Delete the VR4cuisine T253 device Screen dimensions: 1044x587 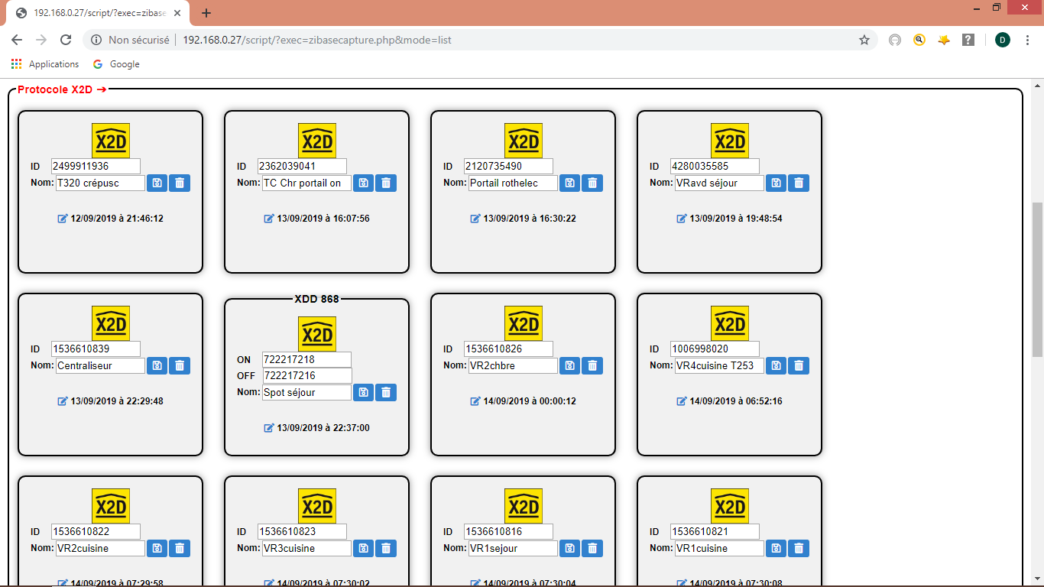(799, 365)
